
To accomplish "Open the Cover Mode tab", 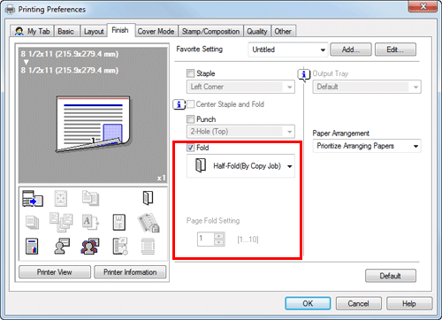I will tap(156, 31).
